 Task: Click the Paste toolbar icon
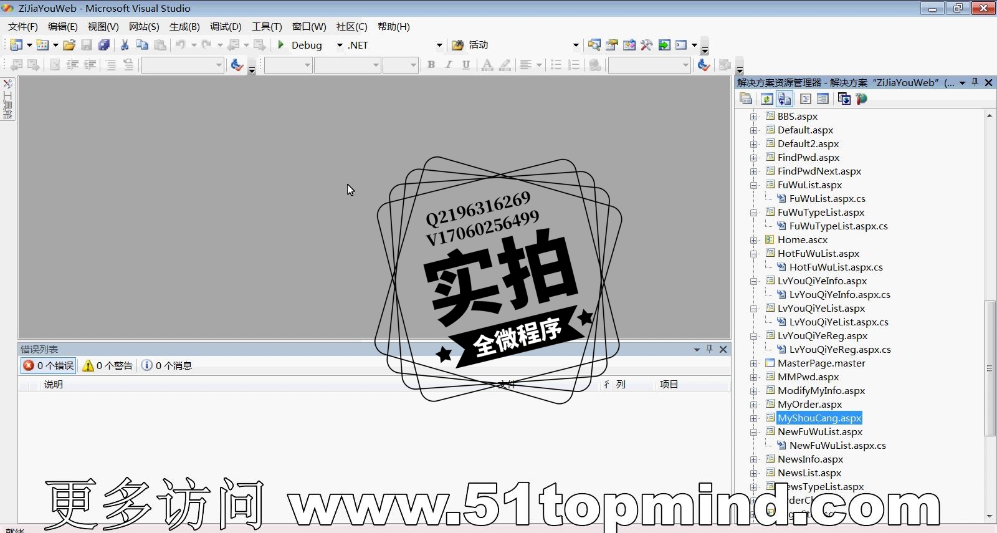click(160, 45)
